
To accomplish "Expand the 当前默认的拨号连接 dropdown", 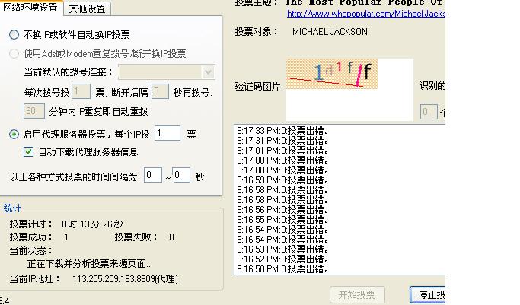I will pos(208,72).
